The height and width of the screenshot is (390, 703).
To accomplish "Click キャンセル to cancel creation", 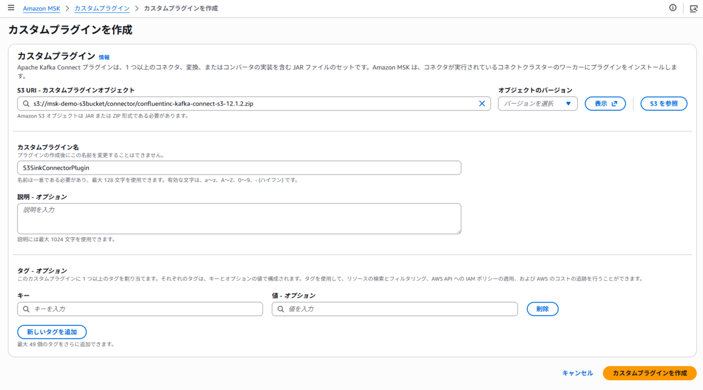I will (x=577, y=373).
